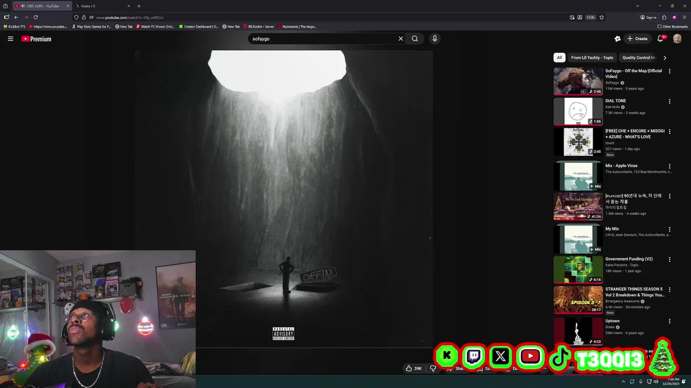The height and width of the screenshot is (388, 691).
Task: Dislike the video with thumbs down
Action: (x=432, y=369)
